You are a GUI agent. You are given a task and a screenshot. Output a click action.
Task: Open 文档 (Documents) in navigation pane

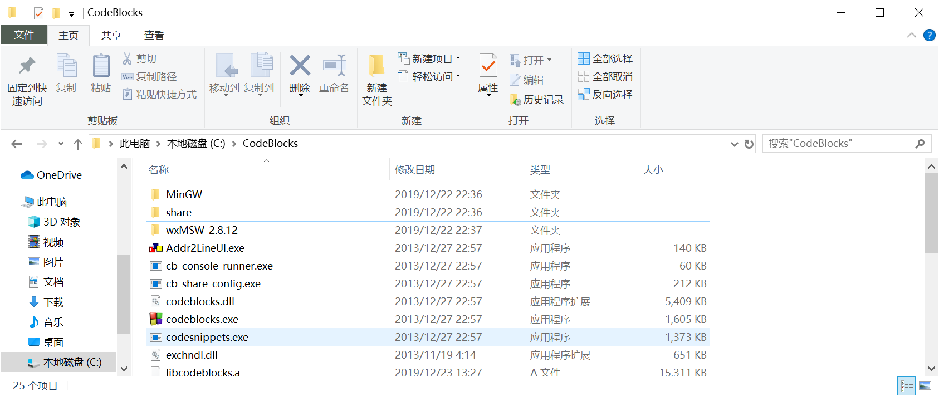46,282
